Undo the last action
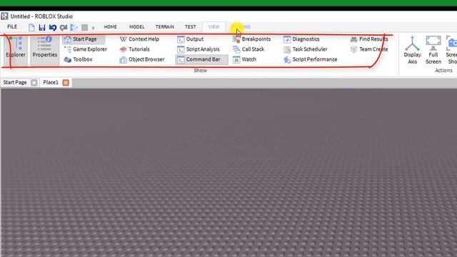 pos(53,27)
